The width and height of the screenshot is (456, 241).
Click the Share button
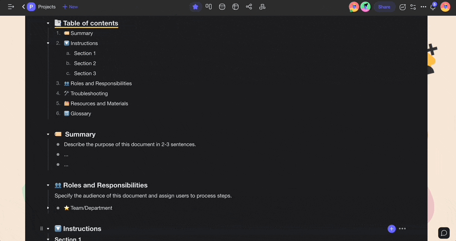[x=384, y=7]
